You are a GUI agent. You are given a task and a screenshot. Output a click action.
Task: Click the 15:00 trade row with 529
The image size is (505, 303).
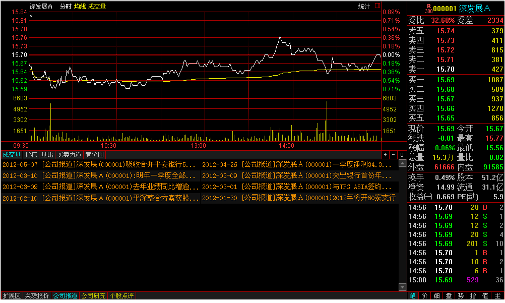pyautogui.click(x=456, y=280)
